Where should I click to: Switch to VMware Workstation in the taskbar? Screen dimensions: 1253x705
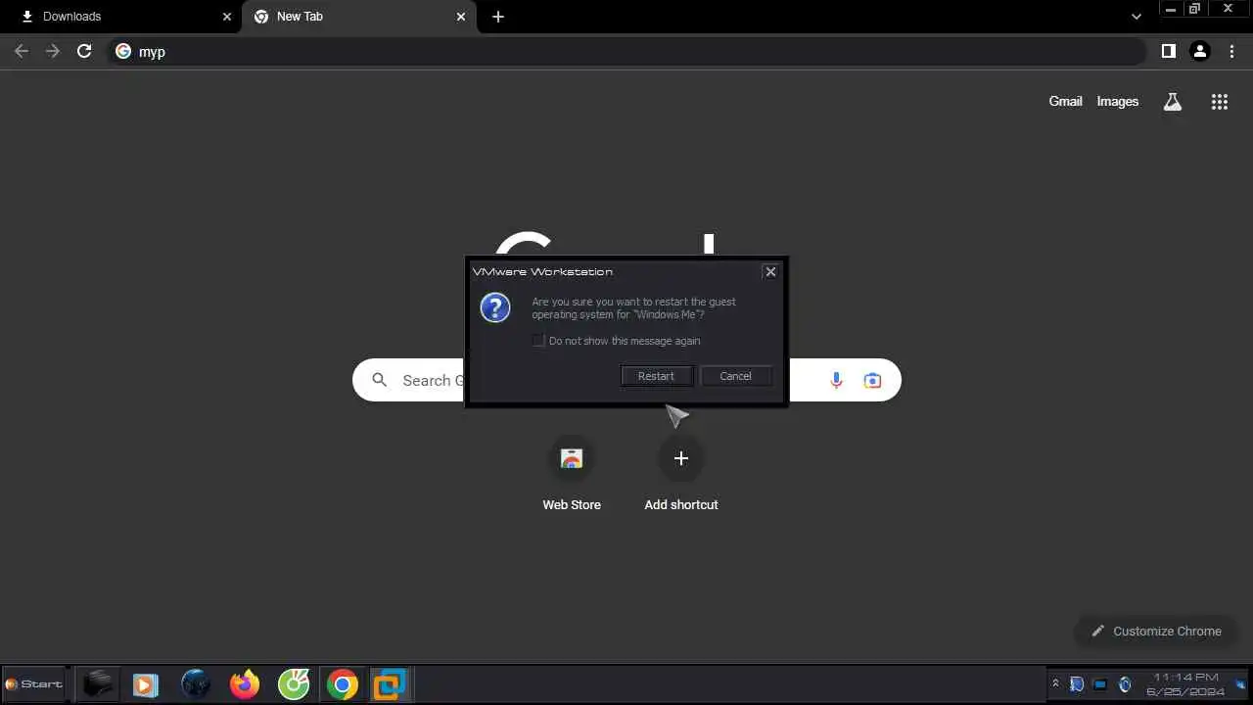(390, 683)
